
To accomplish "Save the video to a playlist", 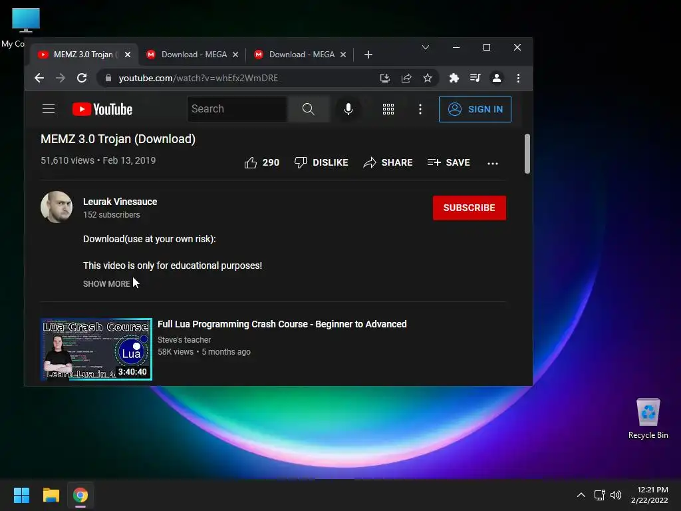I will tap(449, 162).
